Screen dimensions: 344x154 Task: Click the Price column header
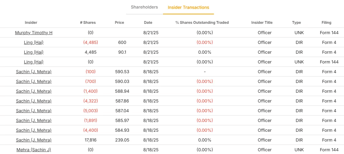coord(119,23)
